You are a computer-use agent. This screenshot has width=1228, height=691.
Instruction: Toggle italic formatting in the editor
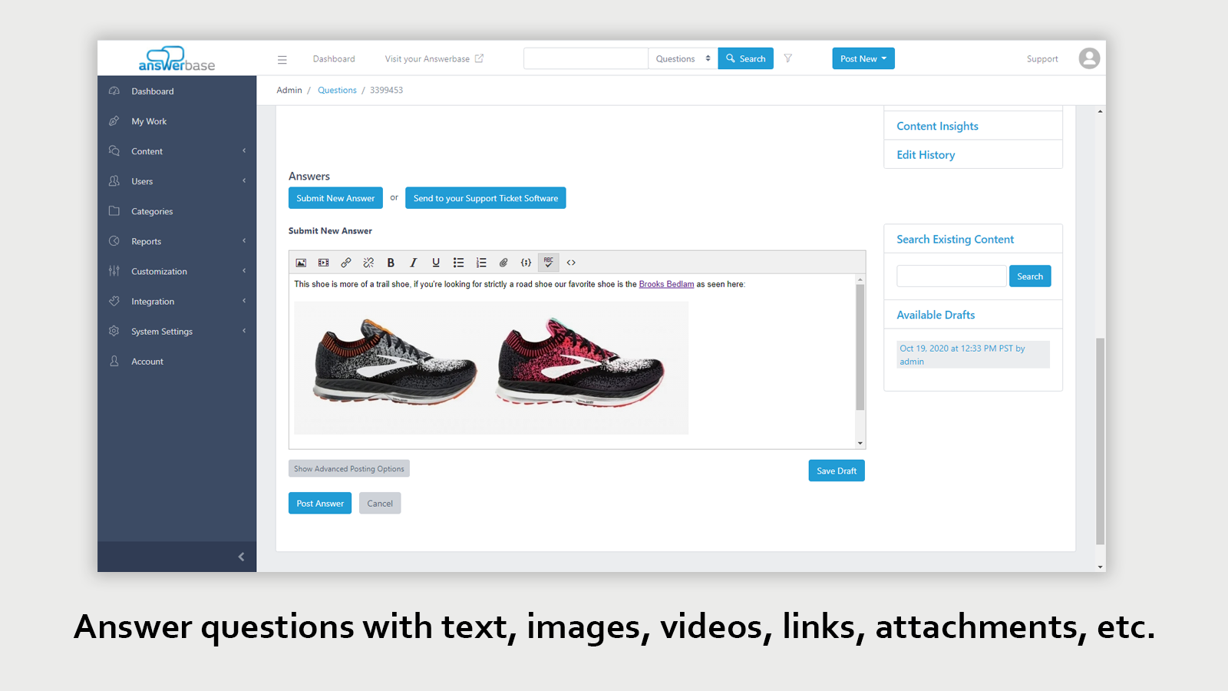click(414, 262)
